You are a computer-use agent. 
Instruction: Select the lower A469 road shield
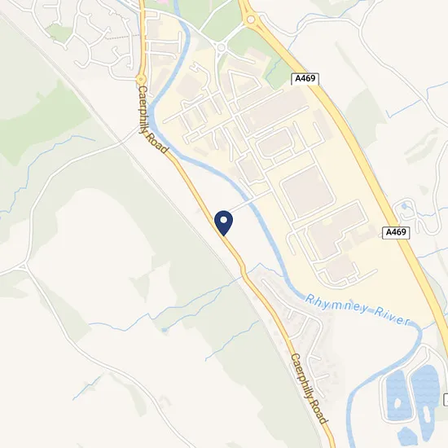[396, 233]
